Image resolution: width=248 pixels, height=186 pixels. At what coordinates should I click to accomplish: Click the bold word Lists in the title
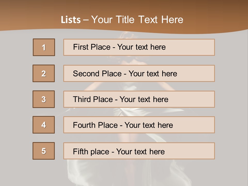(x=71, y=20)
